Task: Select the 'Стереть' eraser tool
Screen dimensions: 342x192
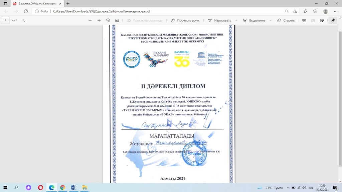Action: tap(286, 20)
